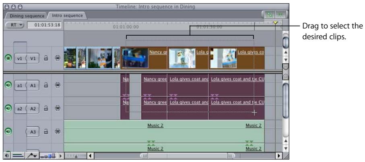The image size is (365, 162).
Task: Toggle Auto Select on the A2 track
Action: 58,108
